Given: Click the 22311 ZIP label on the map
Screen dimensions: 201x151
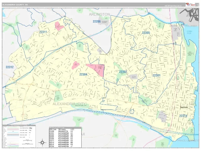Looking at the screenshot, I should pos(43,32).
